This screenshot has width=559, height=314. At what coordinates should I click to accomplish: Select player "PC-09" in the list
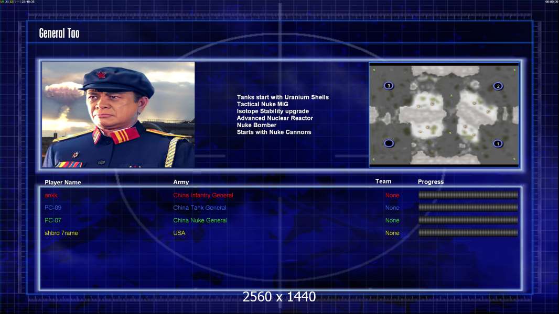coord(53,208)
